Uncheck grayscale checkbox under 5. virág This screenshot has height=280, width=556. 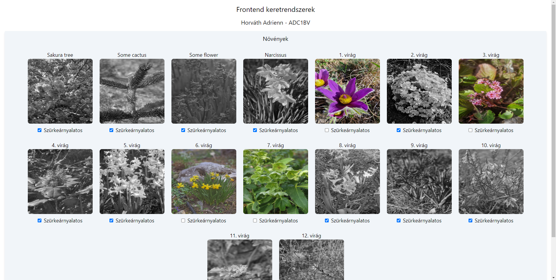coord(111,221)
